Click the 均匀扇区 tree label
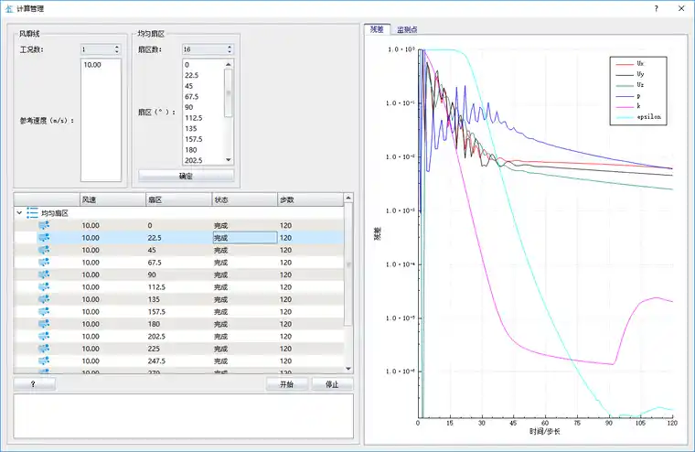The width and height of the screenshot is (695, 452). pos(55,213)
